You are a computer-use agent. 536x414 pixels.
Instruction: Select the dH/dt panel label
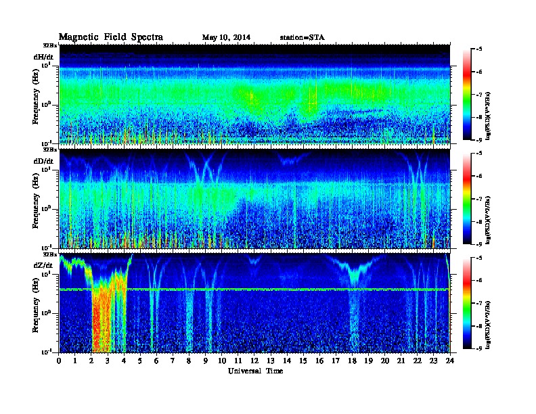[43, 57]
